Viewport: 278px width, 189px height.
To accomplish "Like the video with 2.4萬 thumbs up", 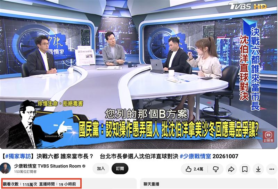I will tap(194, 169).
